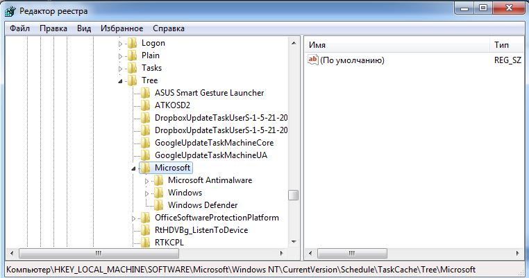Screen dimensions: 529x278
Task: Click the ASUS Smart Gesture Launcher folder icon
Action: [145, 93]
